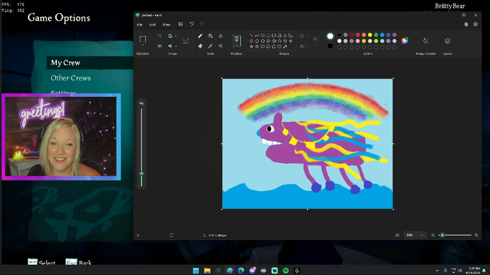Select the Color picker eyedropper tool
Viewport: 490px width, 275px height.
[x=210, y=46]
